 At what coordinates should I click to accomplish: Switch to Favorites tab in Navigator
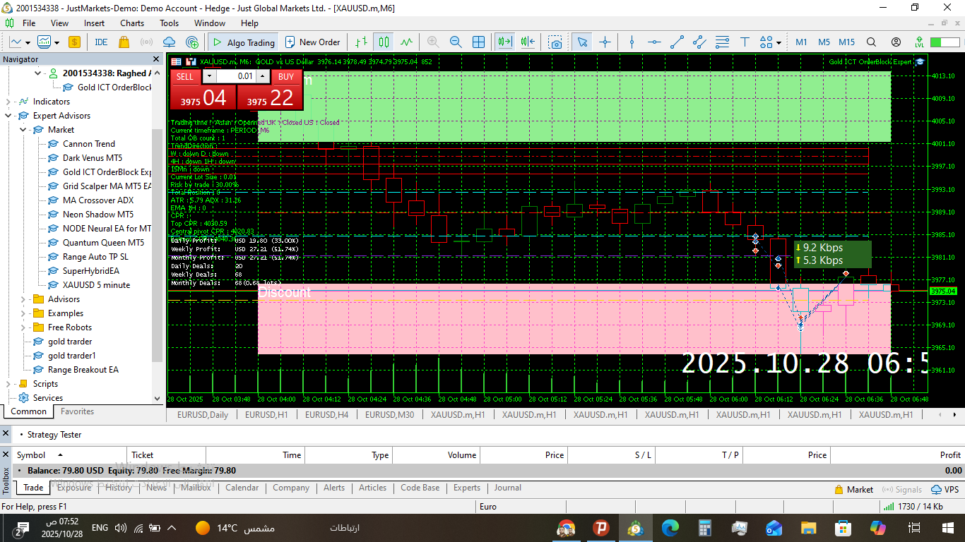pyautogui.click(x=77, y=411)
